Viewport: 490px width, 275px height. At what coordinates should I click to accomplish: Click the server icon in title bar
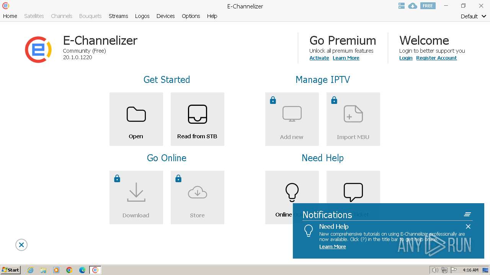pyautogui.click(x=401, y=6)
